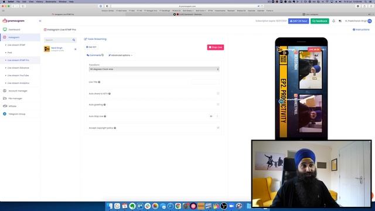Click the Auto Stop Live value stepper
Screen dimensions: 375x211
[x=217, y=116]
